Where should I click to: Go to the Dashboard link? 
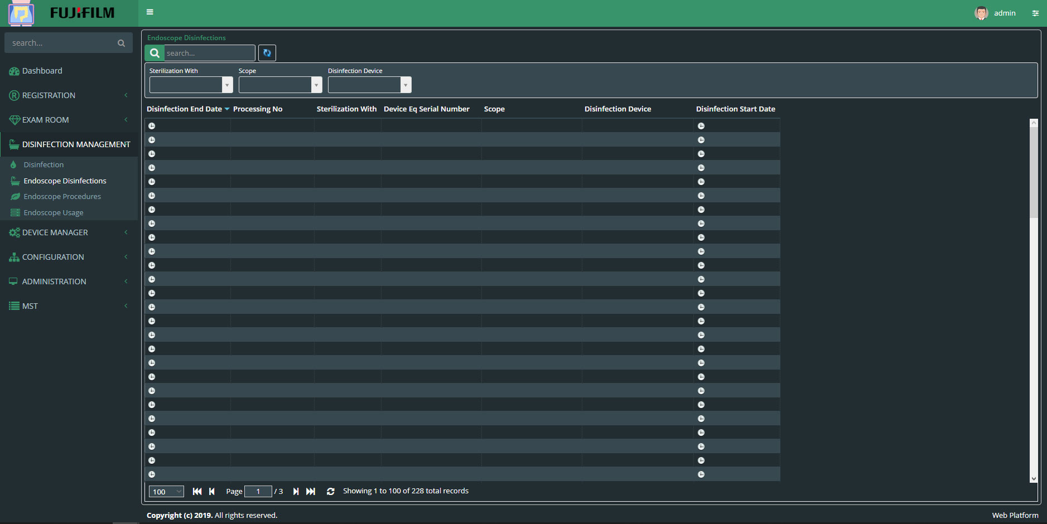pos(42,71)
